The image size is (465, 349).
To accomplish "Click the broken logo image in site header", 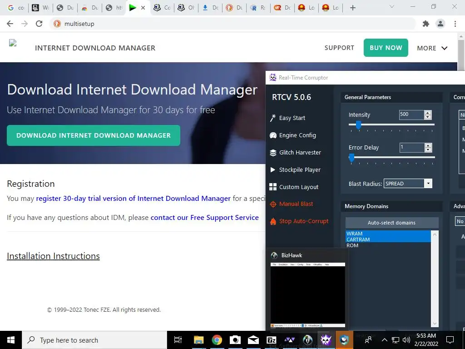I will [x=13, y=43].
